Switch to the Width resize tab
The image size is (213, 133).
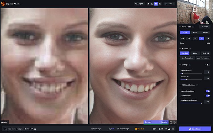click(x=195, y=32)
